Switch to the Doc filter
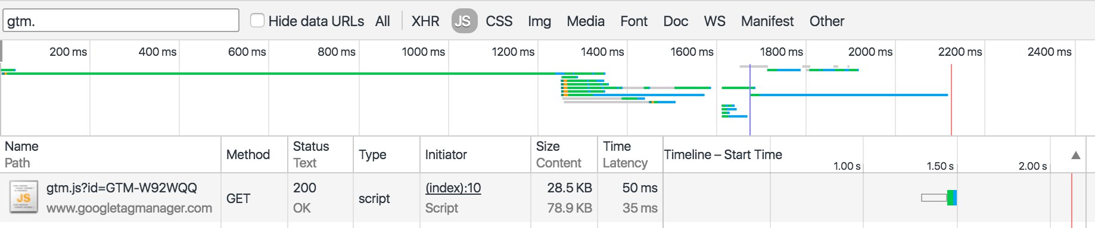Image resolution: width=1095 pixels, height=228 pixels. tap(676, 21)
